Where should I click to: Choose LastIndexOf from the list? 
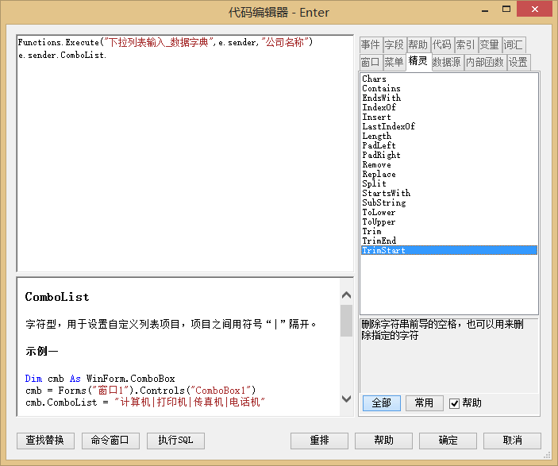pyautogui.click(x=449, y=126)
